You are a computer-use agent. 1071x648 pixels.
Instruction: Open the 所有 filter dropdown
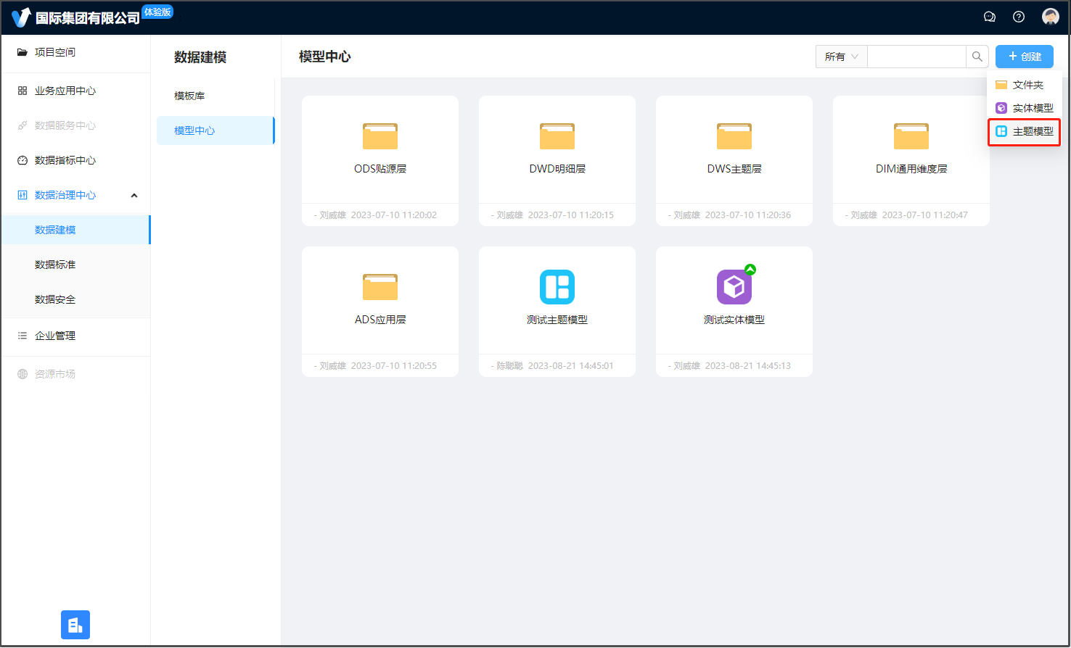[841, 57]
